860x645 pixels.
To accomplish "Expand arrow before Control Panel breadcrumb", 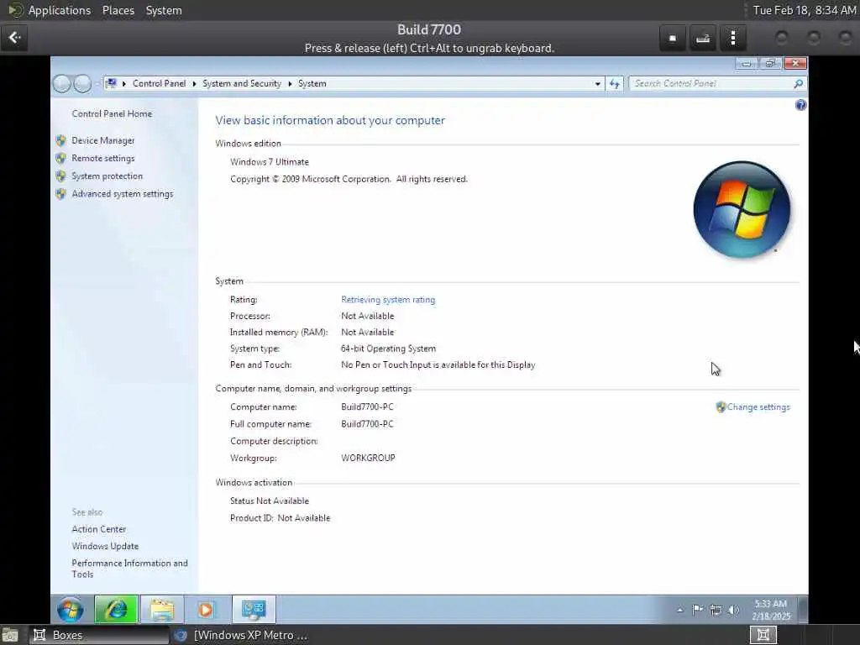I will click(124, 84).
